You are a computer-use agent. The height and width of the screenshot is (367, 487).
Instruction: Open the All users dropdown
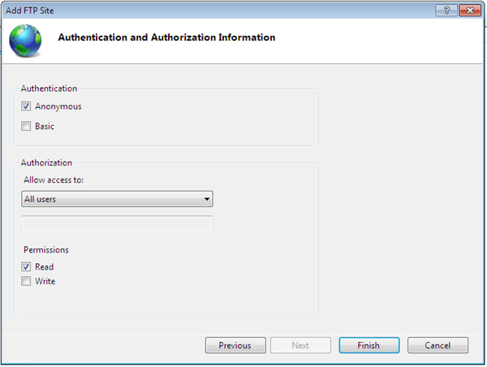click(x=117, y=198)
